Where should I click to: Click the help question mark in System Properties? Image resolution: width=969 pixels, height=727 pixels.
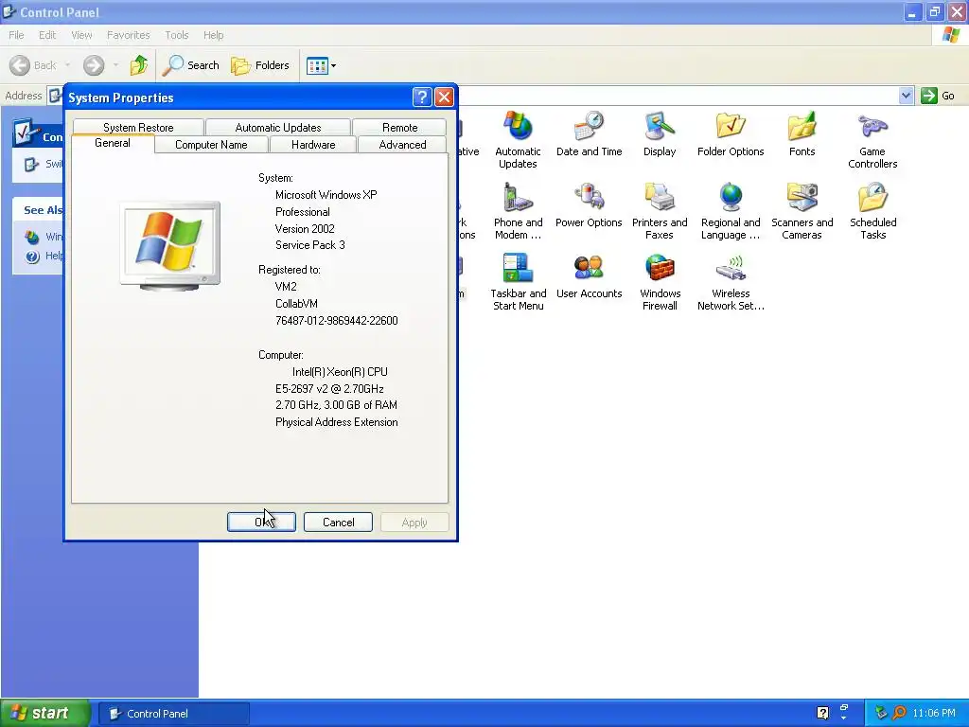coord(421,98)
